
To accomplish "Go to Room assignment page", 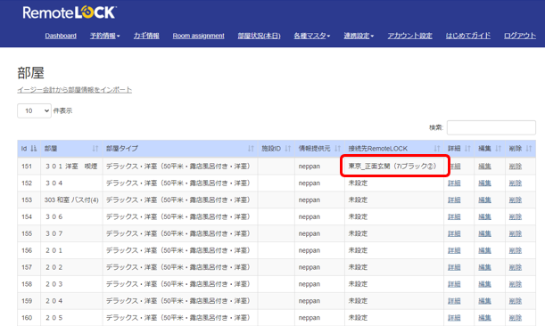I will pyautogui.click(x=199, y=36).
